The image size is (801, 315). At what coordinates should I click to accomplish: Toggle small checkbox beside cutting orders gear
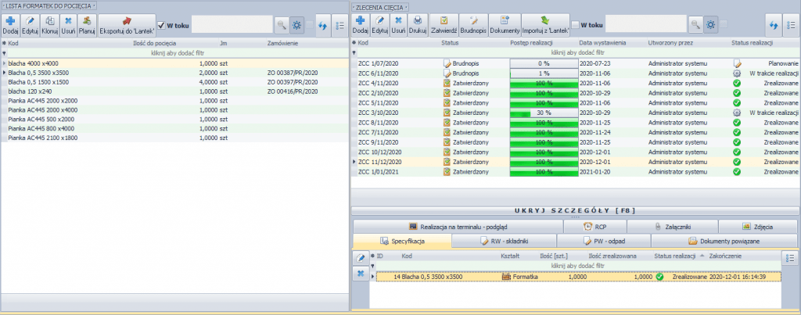coord(724,24)
